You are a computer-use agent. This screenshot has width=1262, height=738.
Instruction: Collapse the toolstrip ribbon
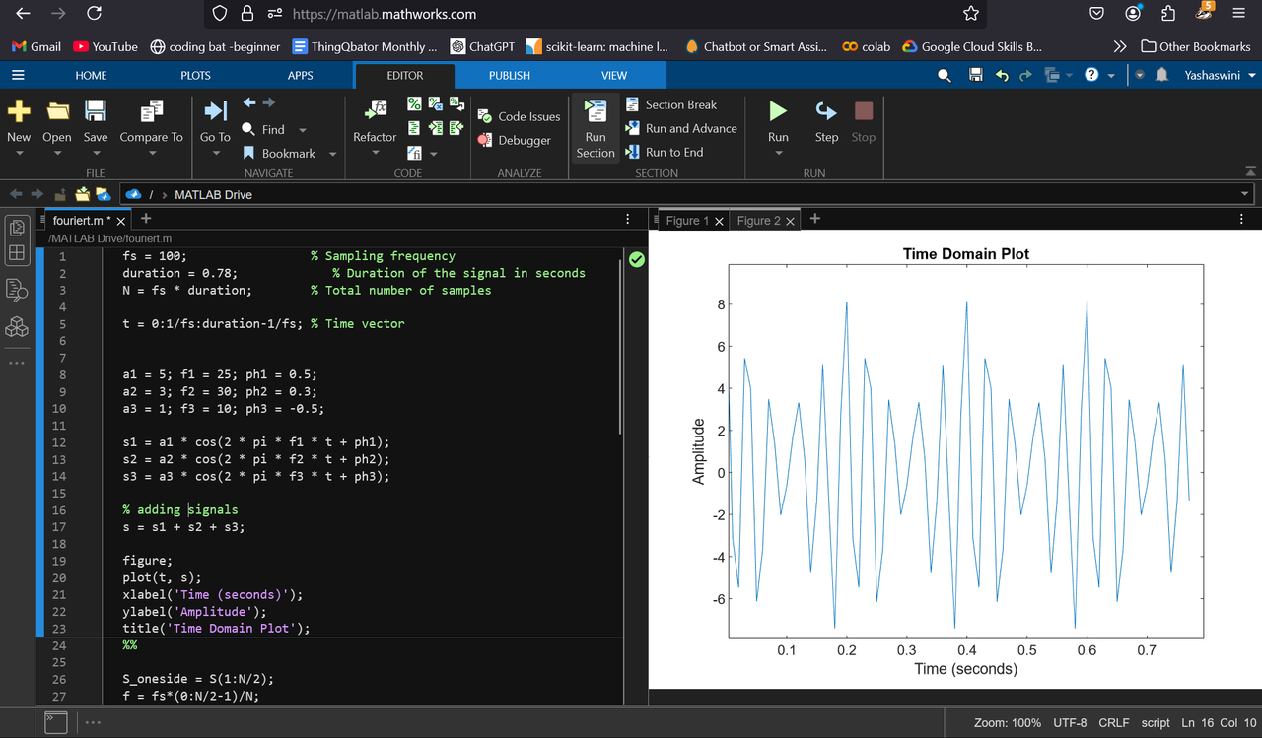pyautogui.click(x=1251, y=169)
